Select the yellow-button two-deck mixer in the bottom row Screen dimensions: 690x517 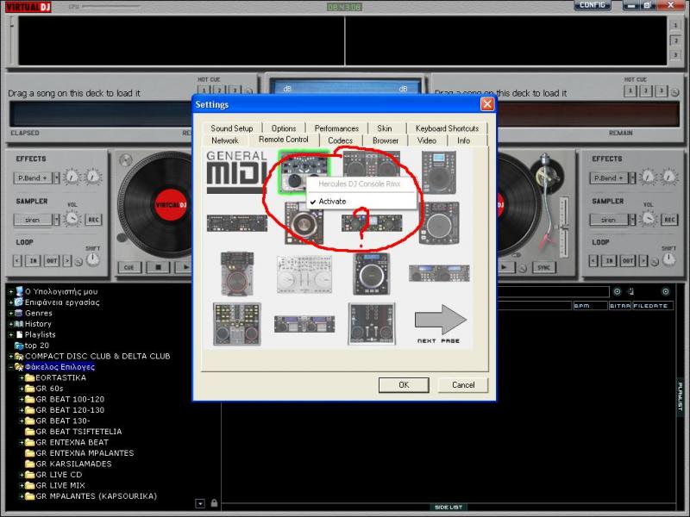(236, 324)
